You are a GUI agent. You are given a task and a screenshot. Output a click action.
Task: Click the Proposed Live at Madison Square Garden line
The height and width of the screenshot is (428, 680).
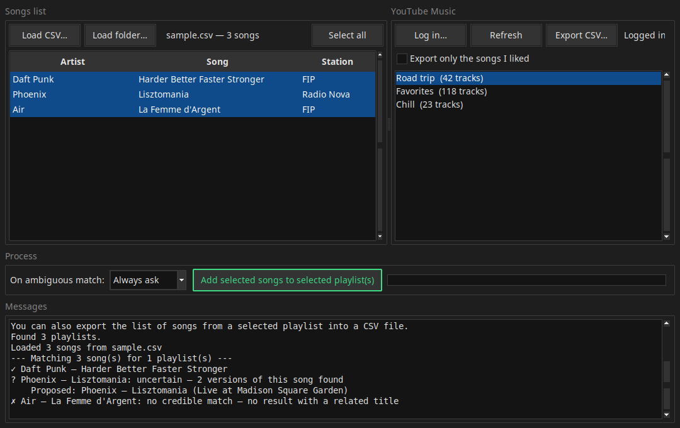(x=189, y=390)
